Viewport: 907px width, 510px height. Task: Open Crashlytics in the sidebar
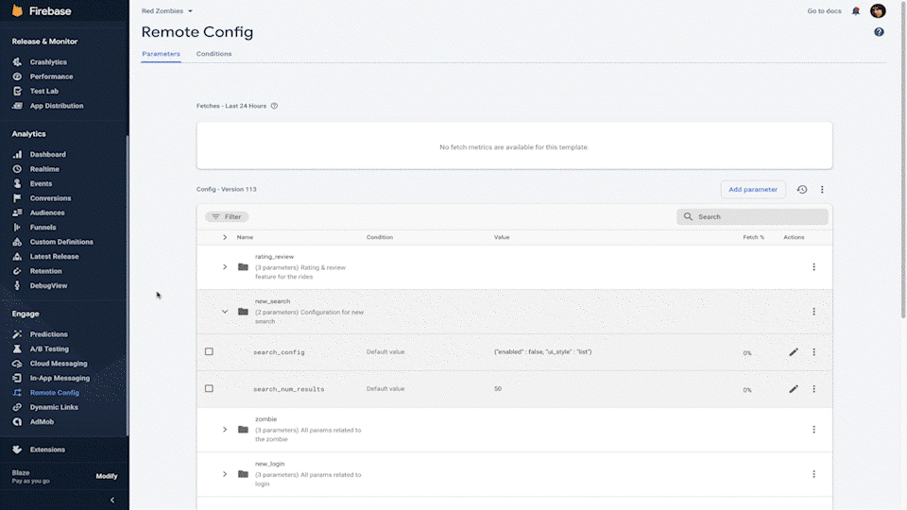(x=48, y=62)
